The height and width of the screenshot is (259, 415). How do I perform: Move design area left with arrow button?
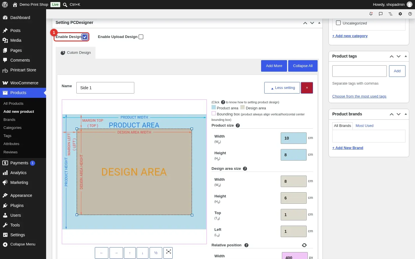tap(101, 253)
